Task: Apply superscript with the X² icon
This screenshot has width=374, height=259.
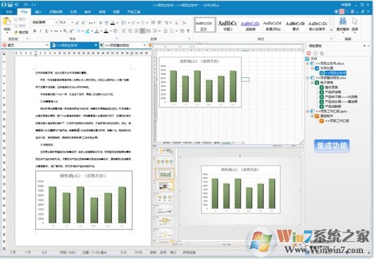Action: 72,31
